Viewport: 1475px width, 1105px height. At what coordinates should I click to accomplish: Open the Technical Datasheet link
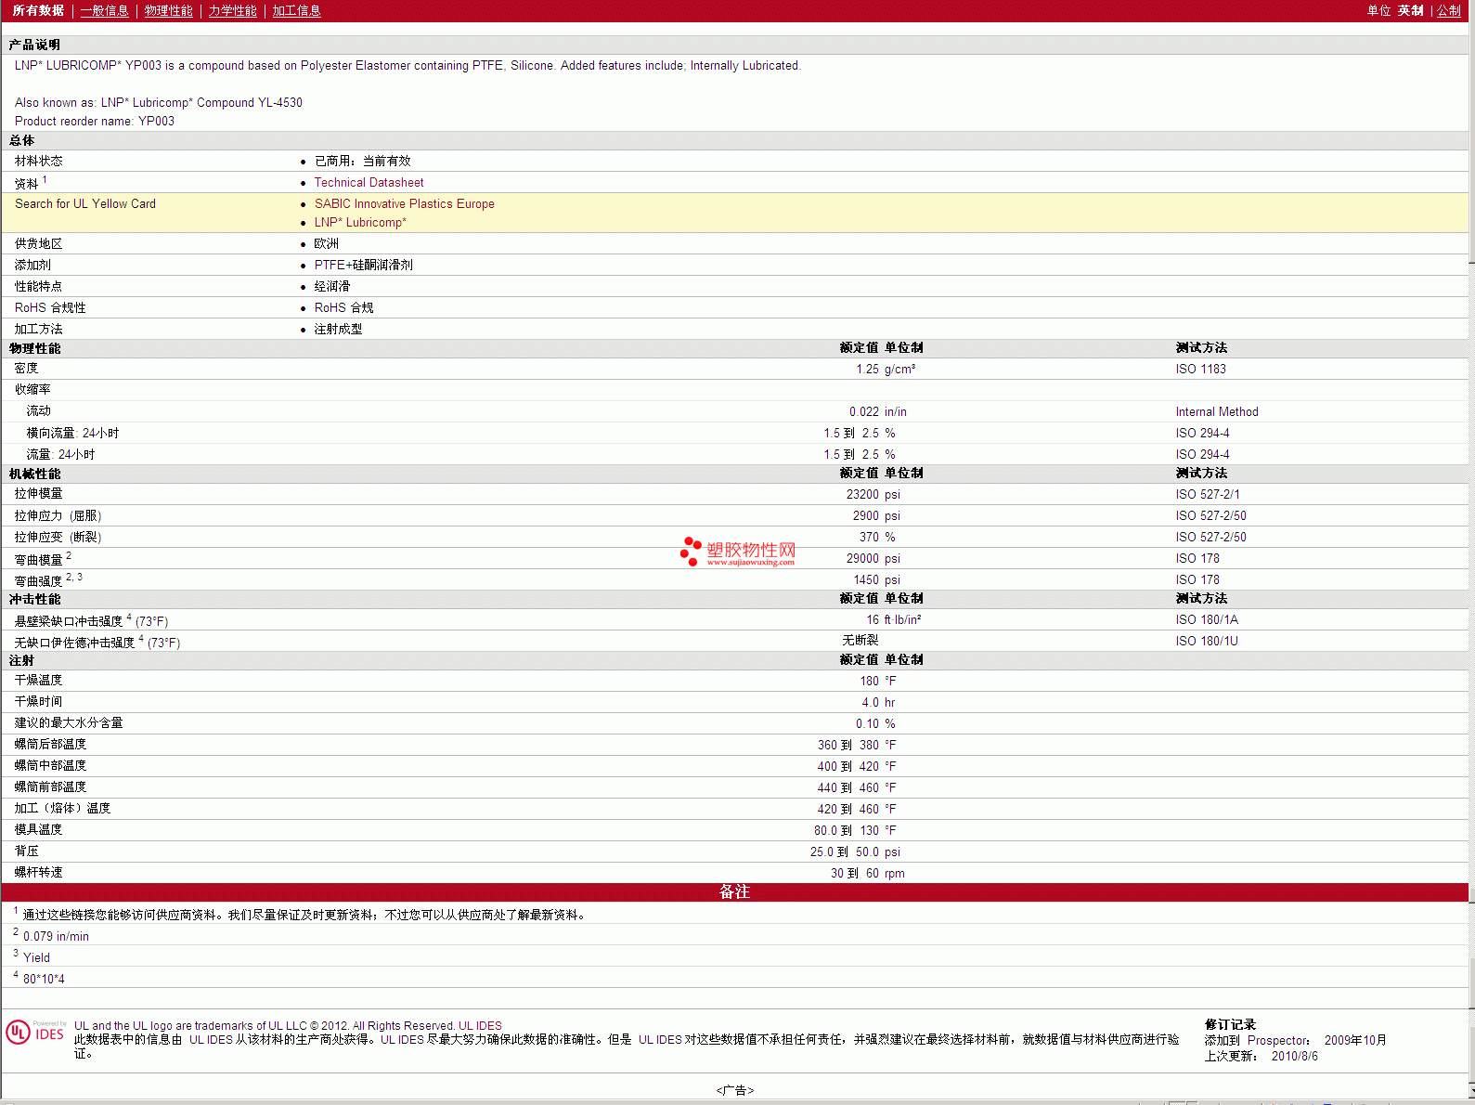[x=369, y=183]
